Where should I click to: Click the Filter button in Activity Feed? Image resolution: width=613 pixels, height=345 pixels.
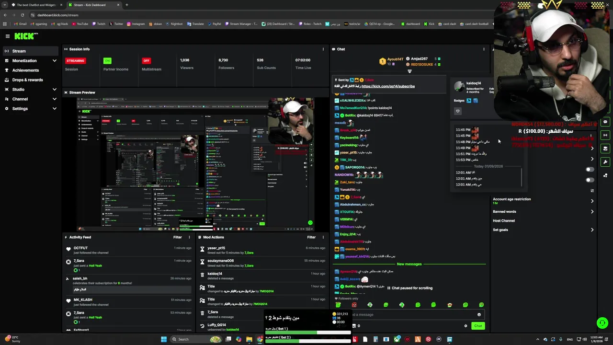pos(178,237)
